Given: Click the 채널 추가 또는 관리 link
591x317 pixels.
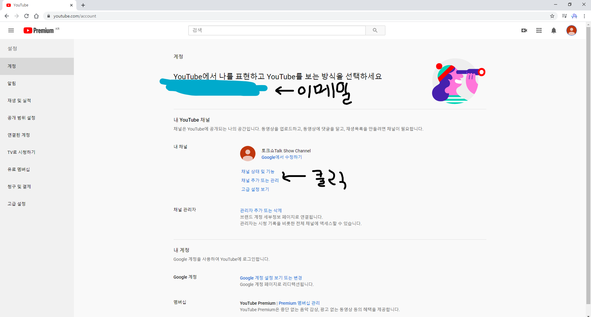Looking at the screenshot, I should pyautogui.click(x=260, y=180).
